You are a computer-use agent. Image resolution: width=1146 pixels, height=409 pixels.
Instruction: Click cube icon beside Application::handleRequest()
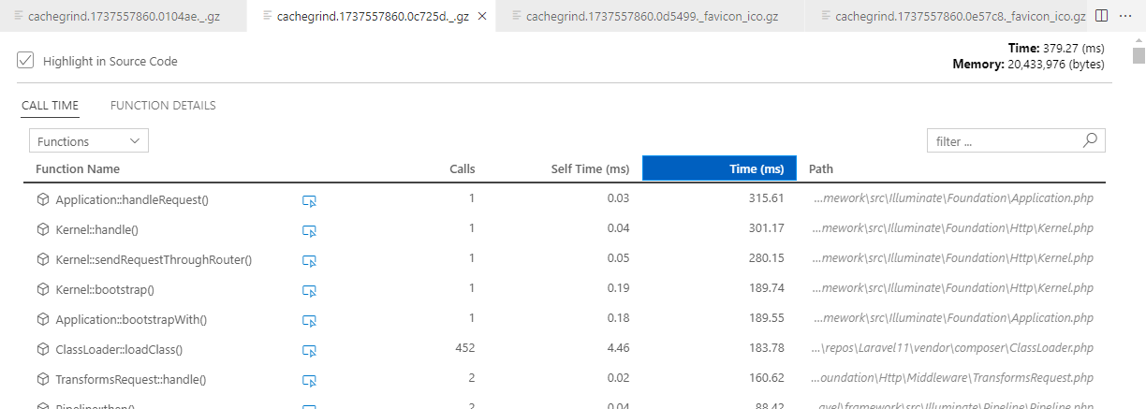[42, 199]
